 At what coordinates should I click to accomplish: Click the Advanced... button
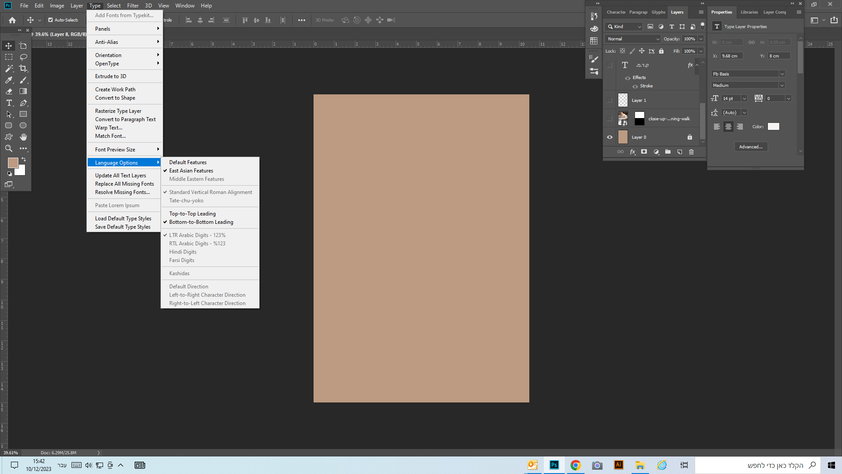751,147
